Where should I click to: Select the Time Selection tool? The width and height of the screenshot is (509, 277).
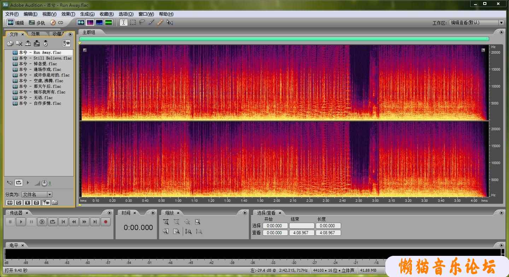pyautogui.click(x=123, y=22)
